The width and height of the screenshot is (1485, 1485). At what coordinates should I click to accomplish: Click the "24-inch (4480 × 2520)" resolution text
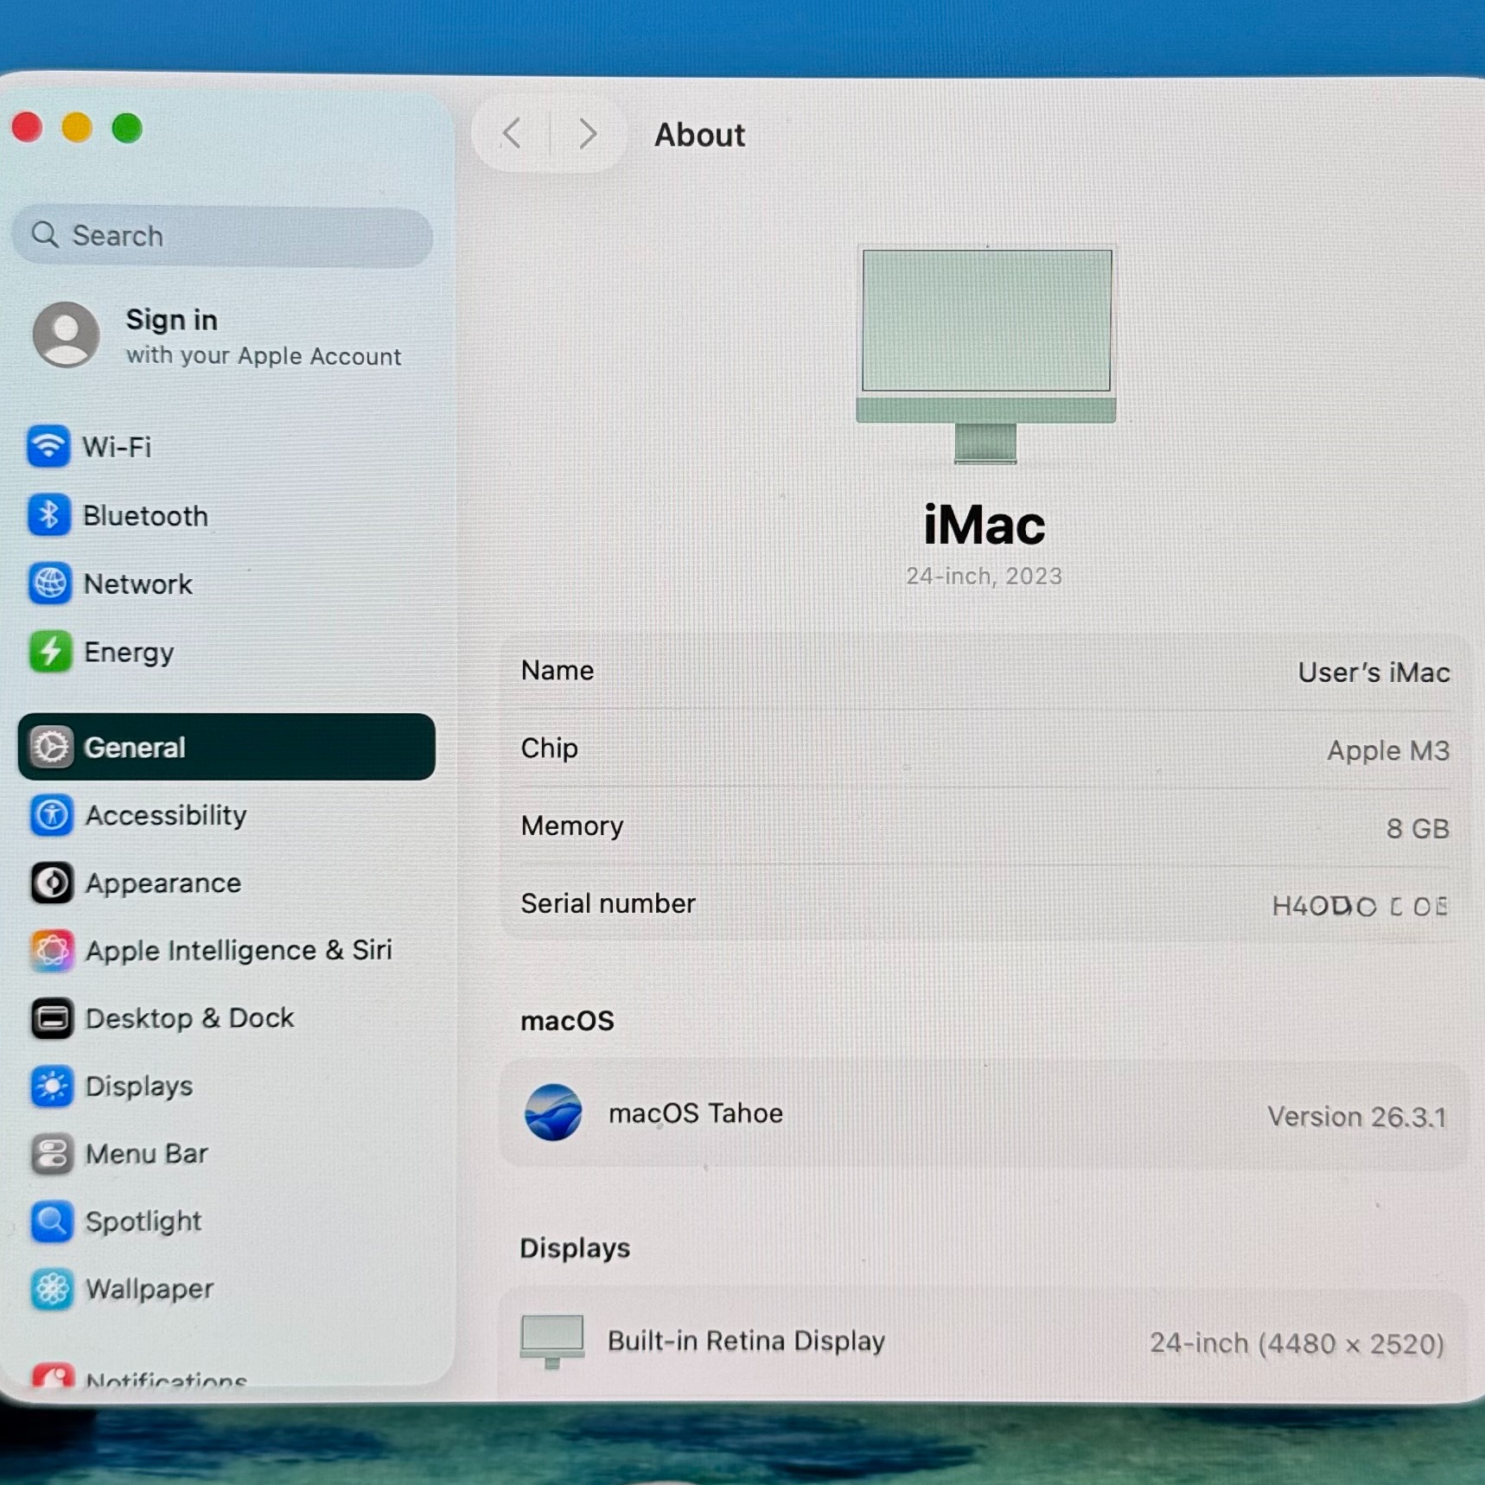(x=1297, y=1343)
